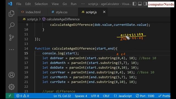The height and width of the screenshot is (99, 176).
Task: Show additional views ellipsis in activity bar
Action: 12,50
